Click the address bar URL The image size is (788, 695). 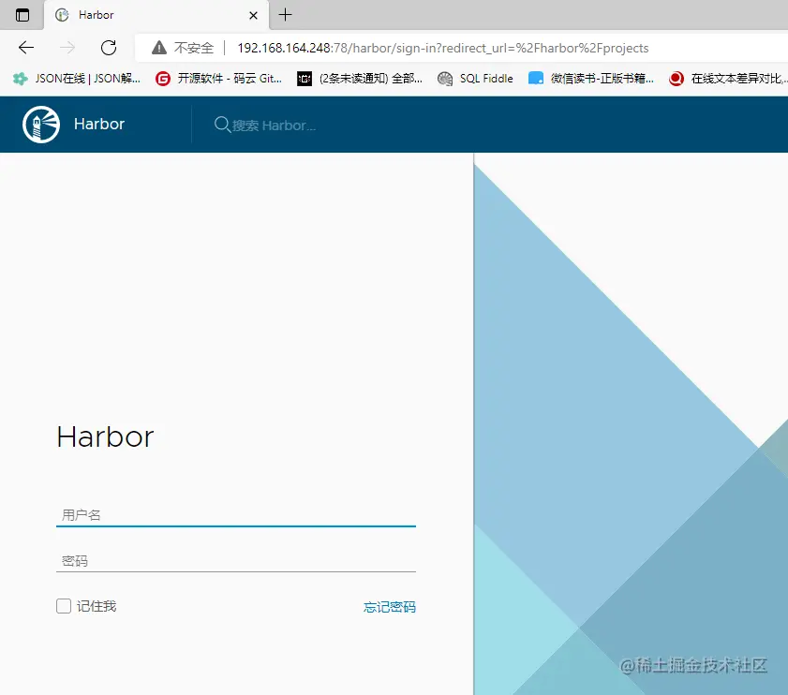(x=443, y=48)
